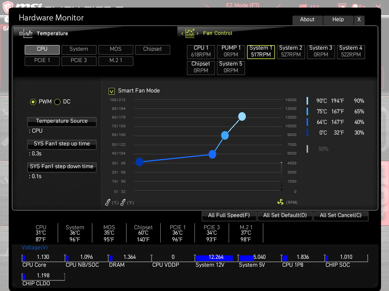Click the right arrow beside Fan Control

[x=198, y=33]
